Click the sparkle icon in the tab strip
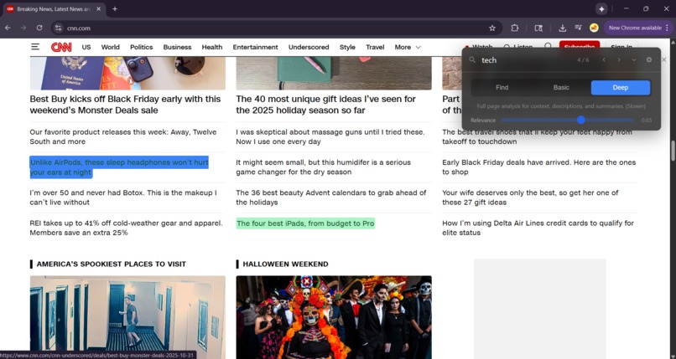Screen dimensions: 676x359 pyautogui.click(x=601, y=9)
